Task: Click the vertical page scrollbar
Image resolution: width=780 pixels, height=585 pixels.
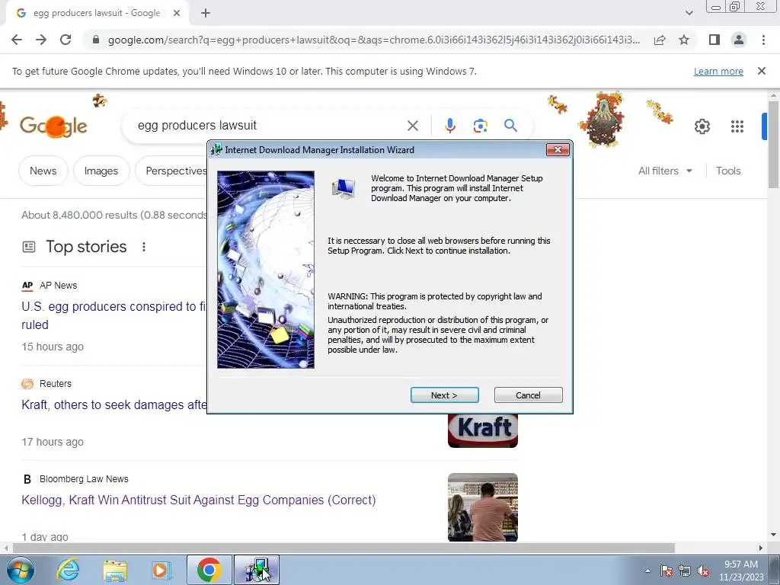Action: 773,144
